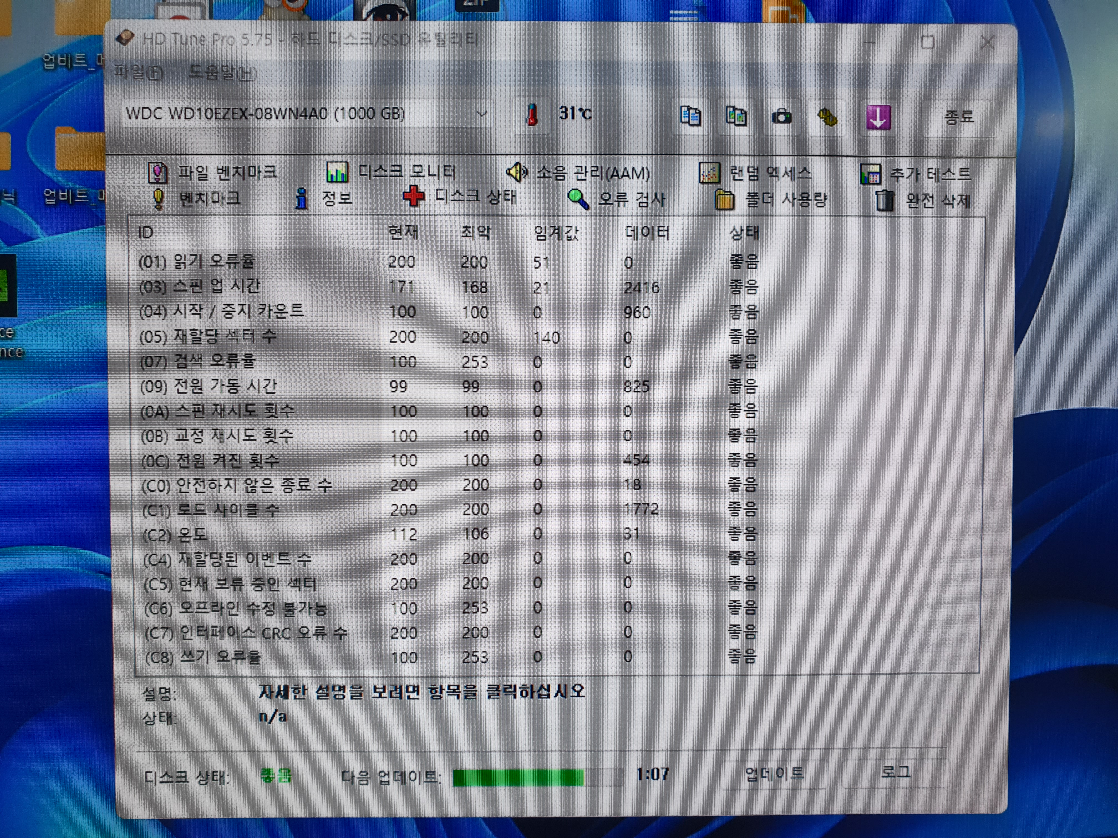Click the icon next to 추가 테스트
1118x838 pixels.
(870, 175)
